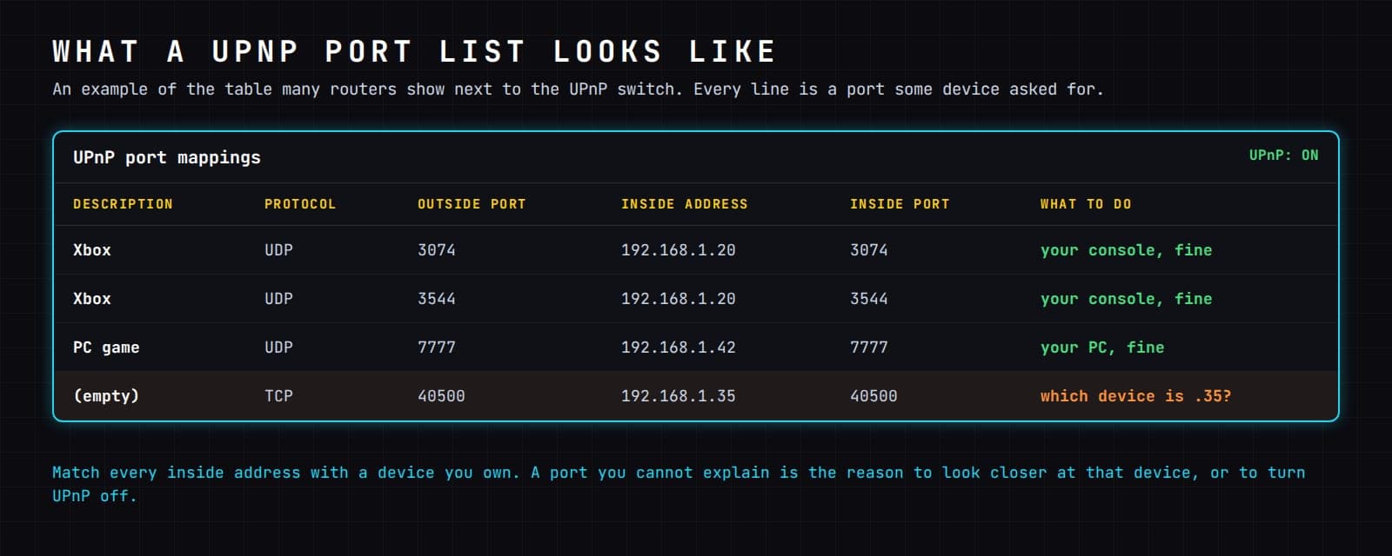
Task: Select the "UPnP port mappings" table title
Action: tap(167, 157)
